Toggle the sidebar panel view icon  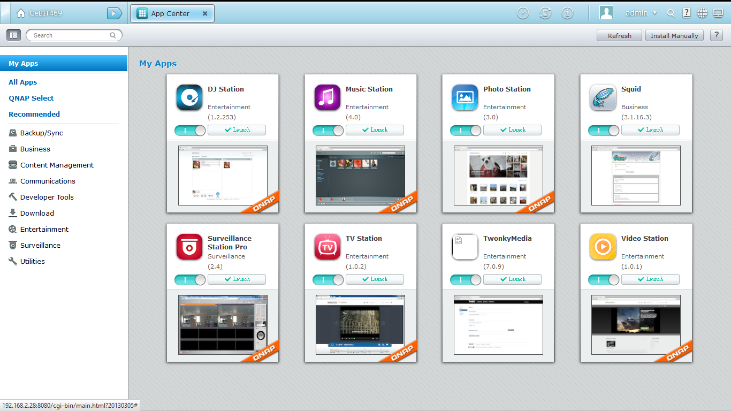13,35
